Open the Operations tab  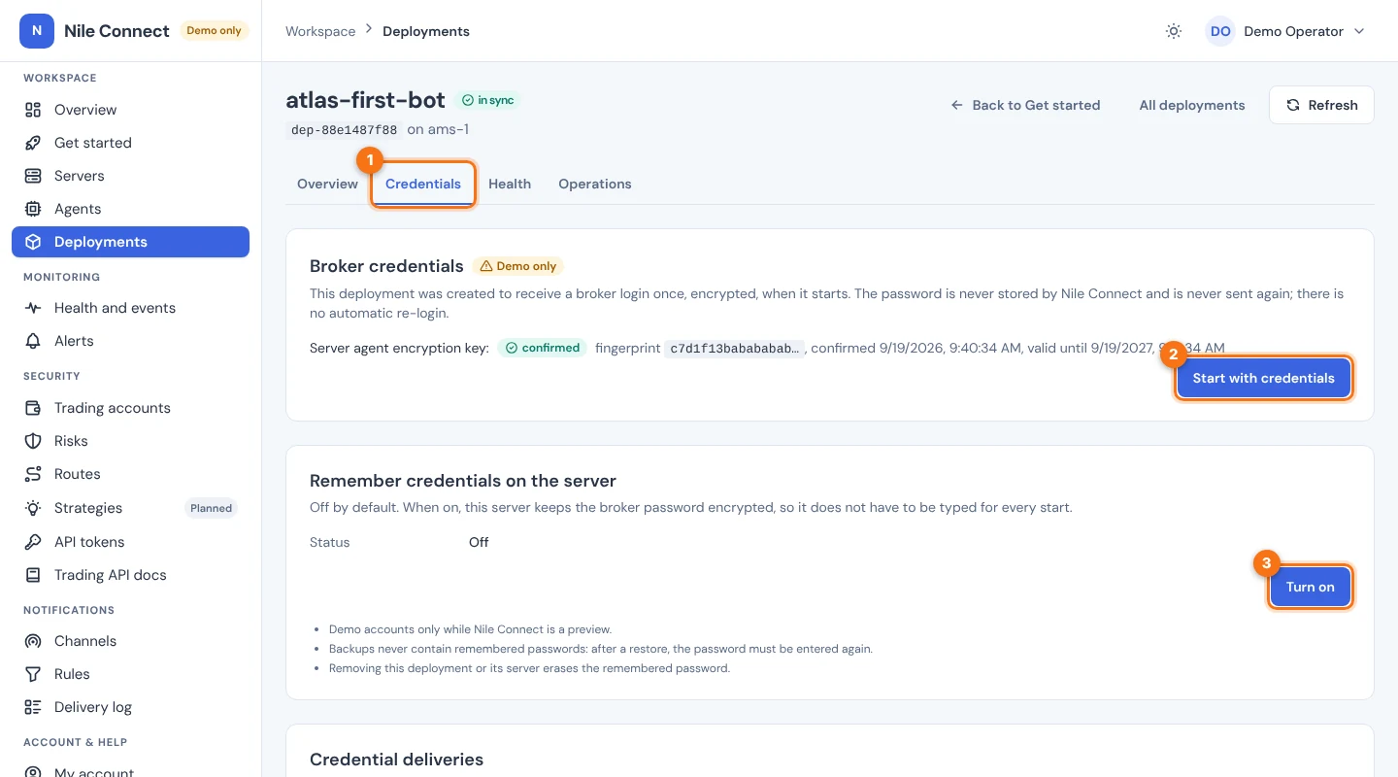coord(595,184)
